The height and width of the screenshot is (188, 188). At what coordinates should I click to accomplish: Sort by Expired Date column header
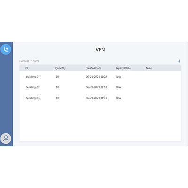(123, 68)
